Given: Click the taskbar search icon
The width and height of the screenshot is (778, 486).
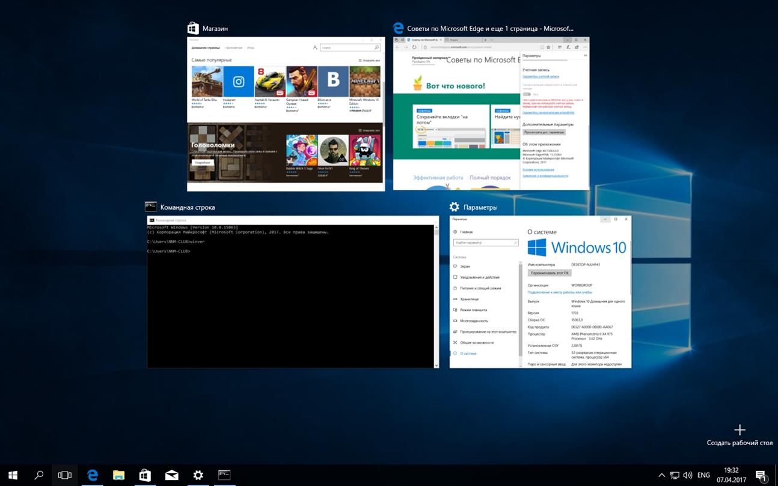Looking at the screenshot, I should 38,475.
